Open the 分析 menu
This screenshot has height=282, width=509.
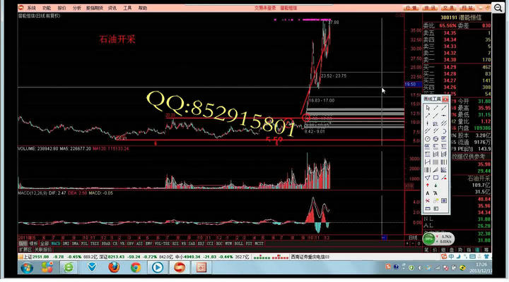coord(77,8)
